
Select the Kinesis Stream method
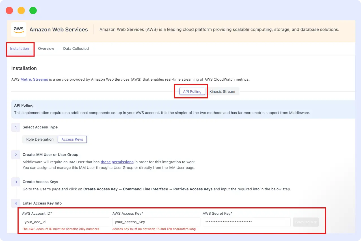222,91
